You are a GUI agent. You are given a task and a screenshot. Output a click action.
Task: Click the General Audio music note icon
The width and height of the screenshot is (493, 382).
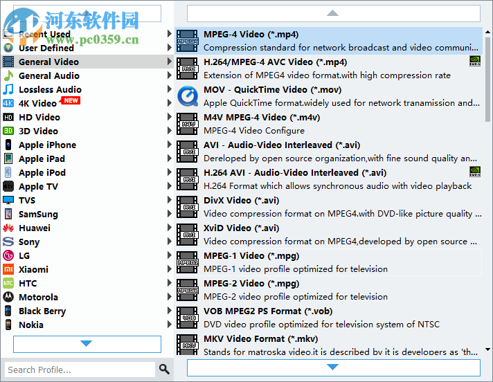8,75
